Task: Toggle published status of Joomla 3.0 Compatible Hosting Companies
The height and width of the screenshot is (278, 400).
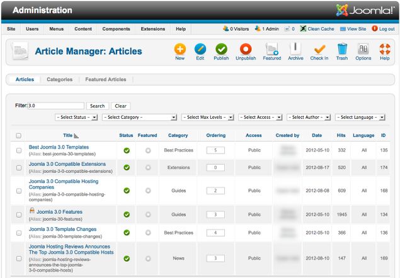Action: [x=127, y=191]
